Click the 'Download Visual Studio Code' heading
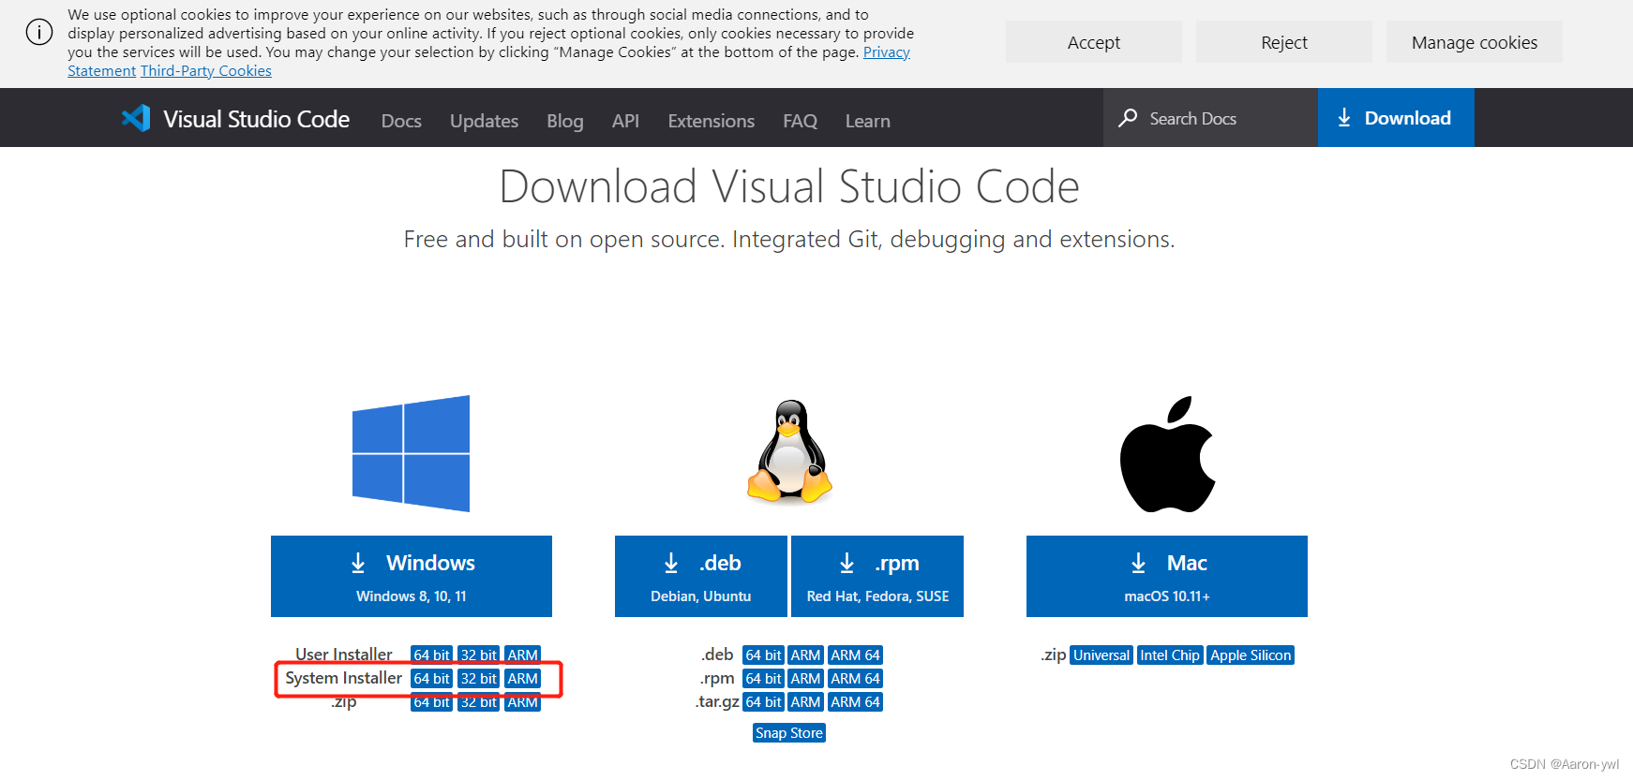 coord(789,186)
